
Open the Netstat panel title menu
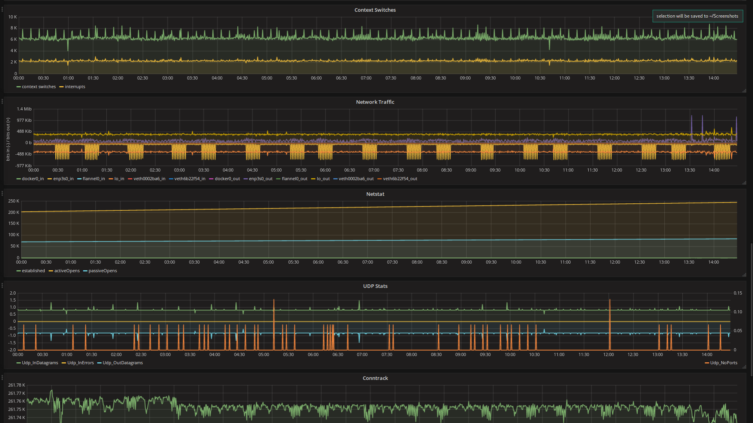click(x=375, y=194)
